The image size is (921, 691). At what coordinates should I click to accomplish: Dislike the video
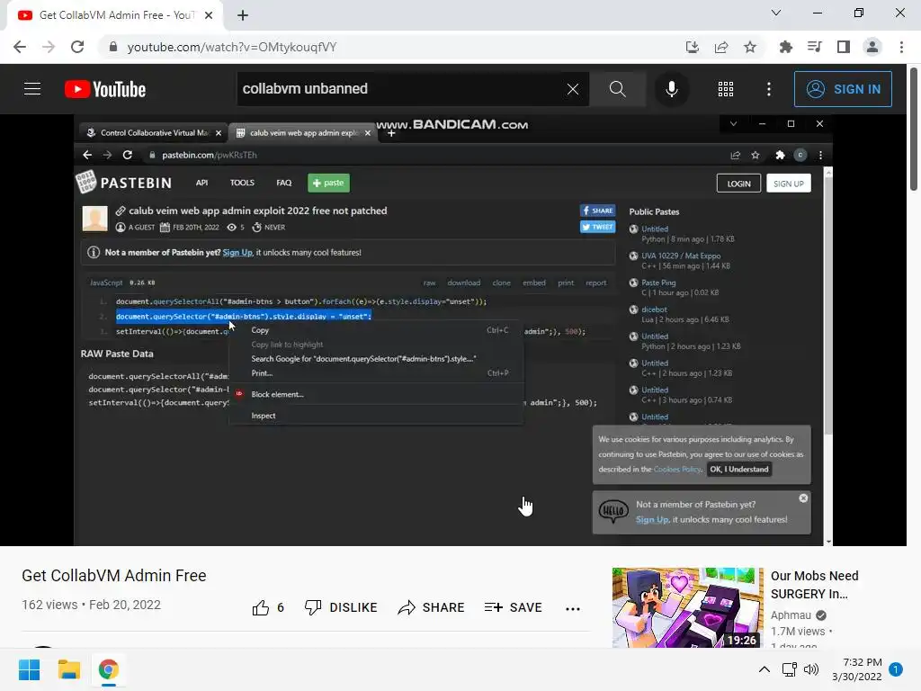click(341, 607)
